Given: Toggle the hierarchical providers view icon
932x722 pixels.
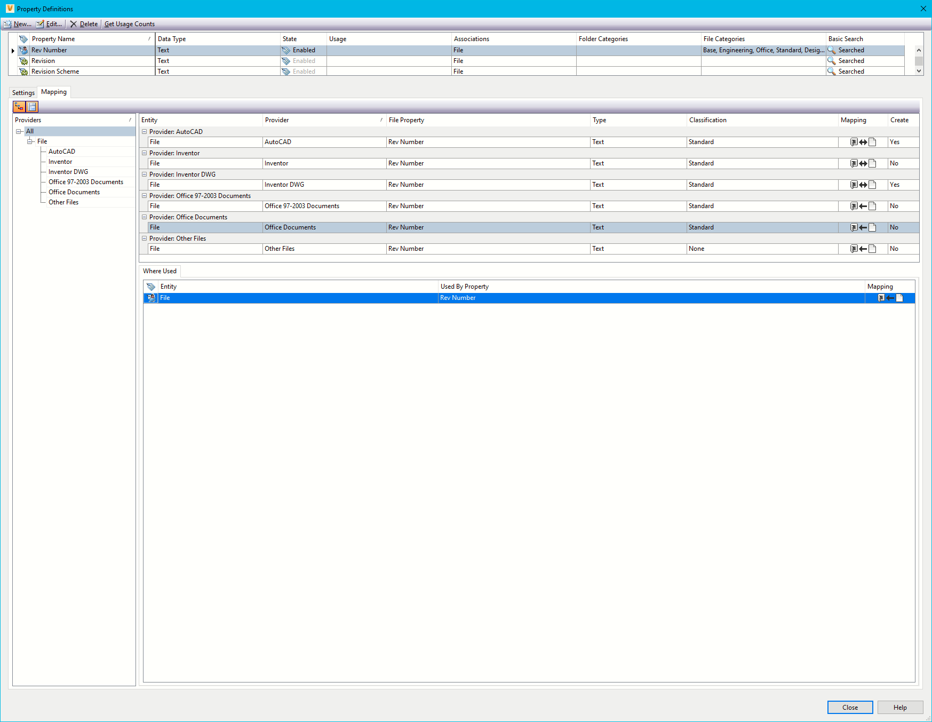Looking at the screenshot, I should (19, 106).
